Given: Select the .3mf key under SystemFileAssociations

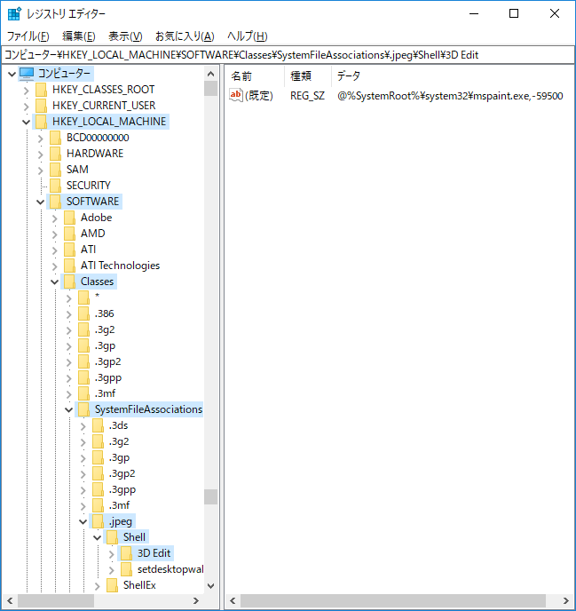Looking at the screenshot, I should pos(119,505).
